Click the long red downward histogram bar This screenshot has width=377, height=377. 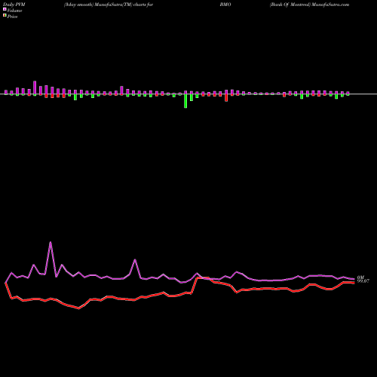pyautogui.click(x=226, y=98)
